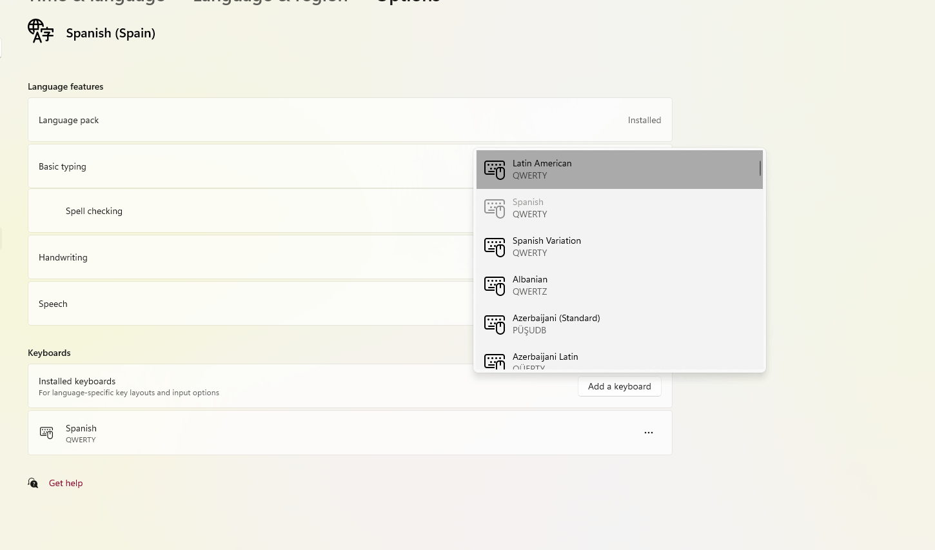The width and height of the screenshot is (935, 550).
Task: Pick the Albanian QWERTZ keyboard
Action: pos(619,286)
